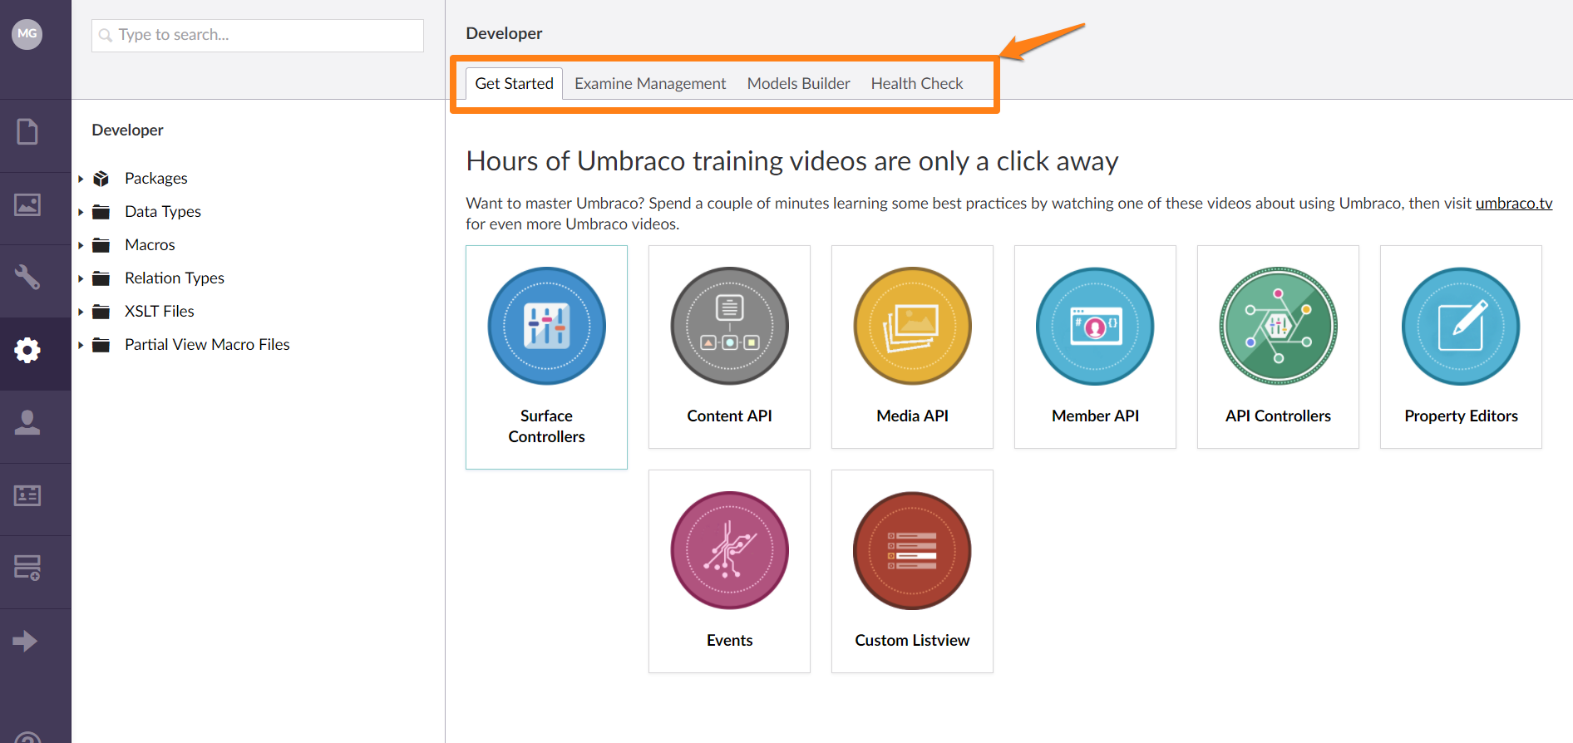
Task: Click the Events label
Action: [729, 640]
